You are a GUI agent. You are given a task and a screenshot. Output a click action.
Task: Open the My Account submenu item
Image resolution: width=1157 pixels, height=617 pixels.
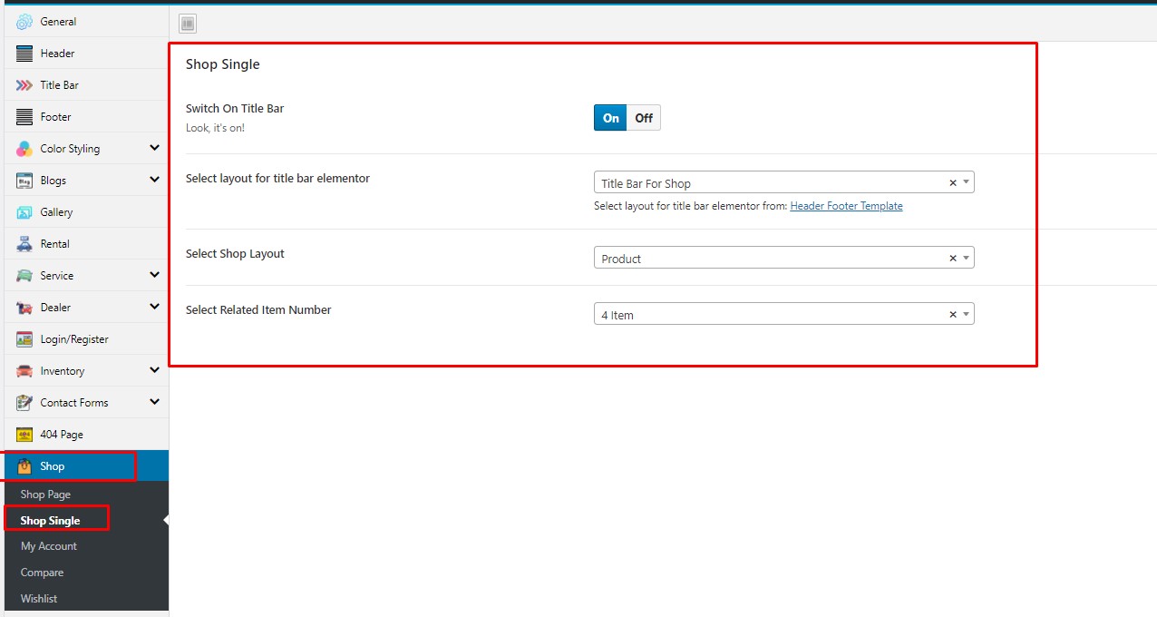tap(49, 546)
